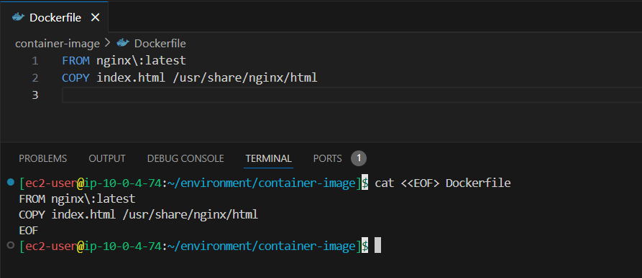Open the PROBLEMS panel tab
Image resolution: width=642 pixels, height=278 pixels.
point(43,158)
